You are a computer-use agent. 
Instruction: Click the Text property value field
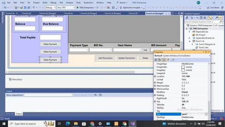[193, 114]
